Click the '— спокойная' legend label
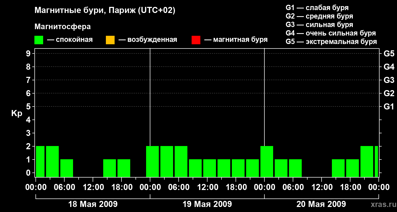 click(70, 40)
